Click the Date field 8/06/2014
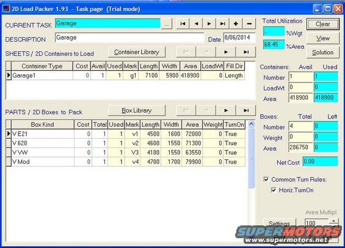 click(x=239, y=37)
